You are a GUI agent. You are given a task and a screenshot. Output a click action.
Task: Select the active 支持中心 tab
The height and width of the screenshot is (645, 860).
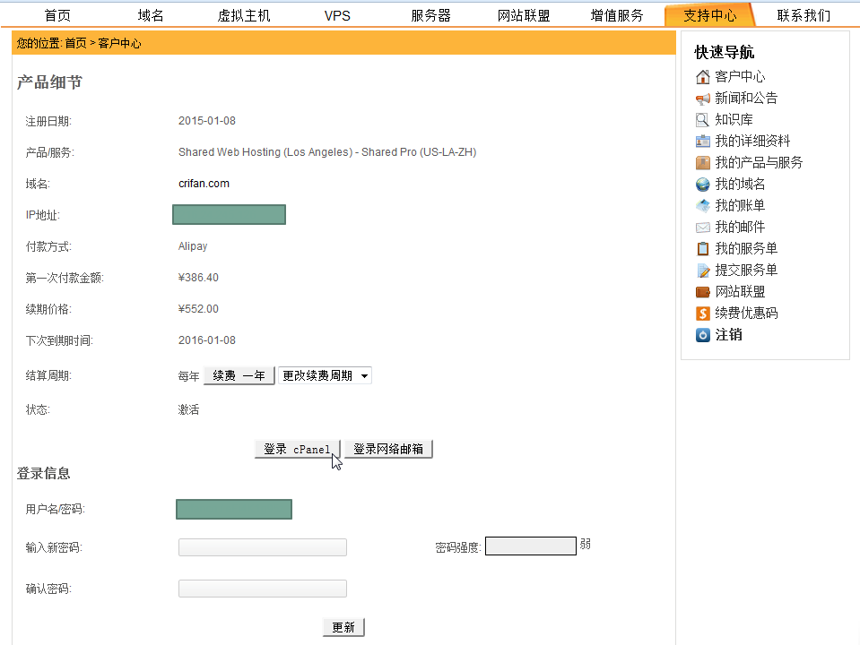pyautogui.click(x=710, y=15)
